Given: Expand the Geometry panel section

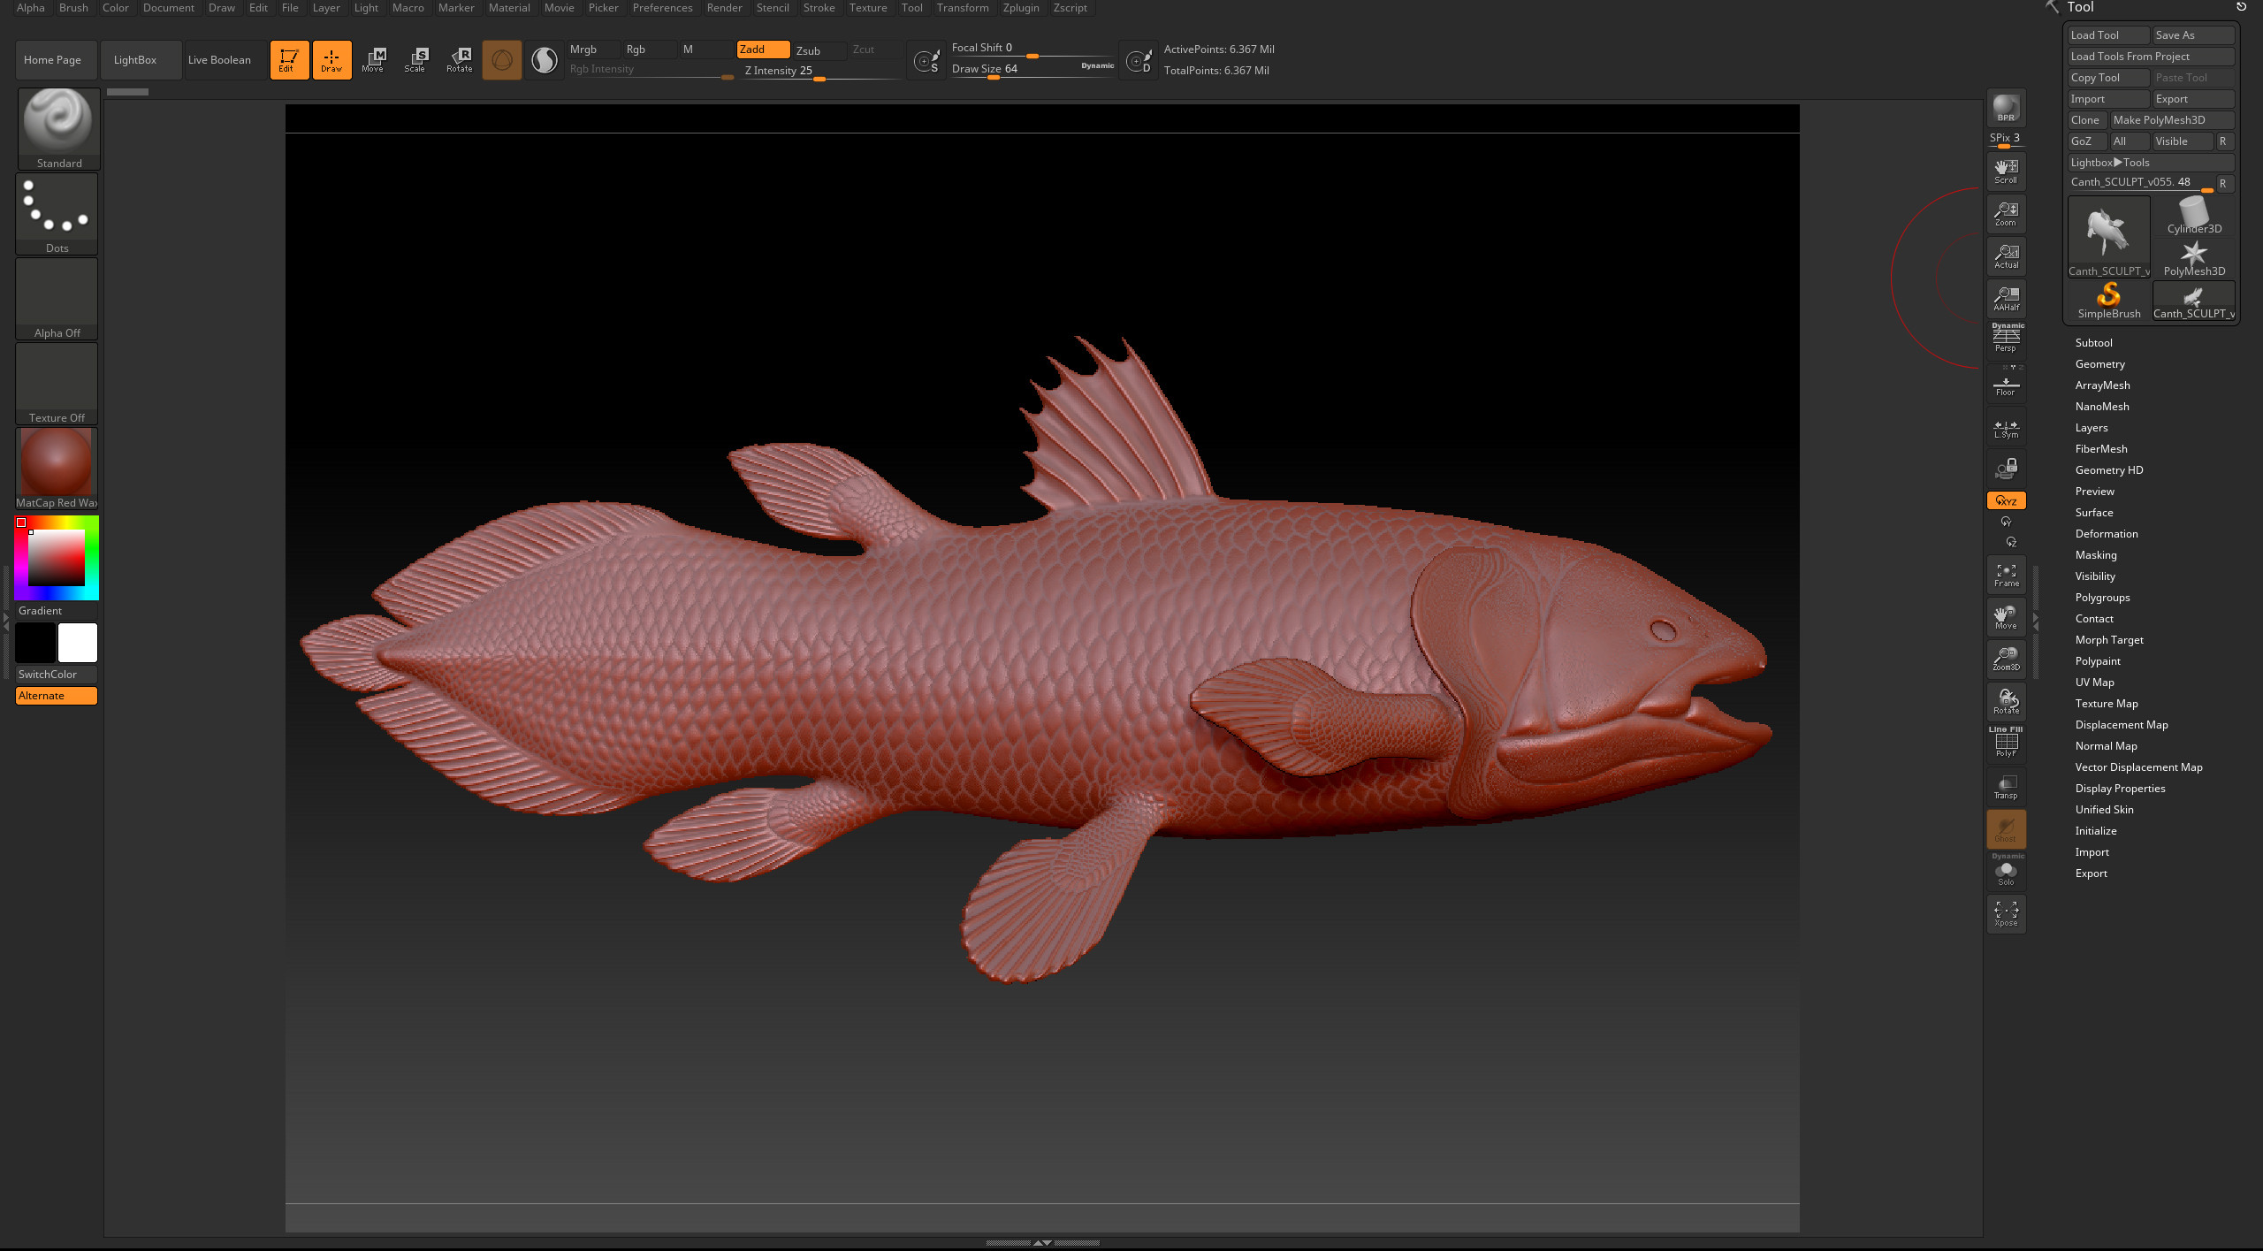Looking at the screenshot, I should click(2099, 363).
